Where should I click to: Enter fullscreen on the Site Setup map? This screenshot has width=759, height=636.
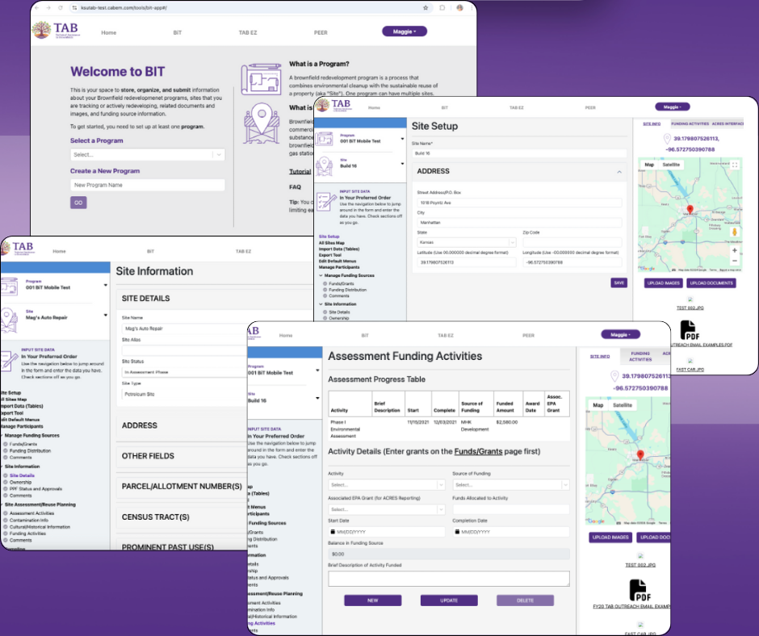coord(735,165)
